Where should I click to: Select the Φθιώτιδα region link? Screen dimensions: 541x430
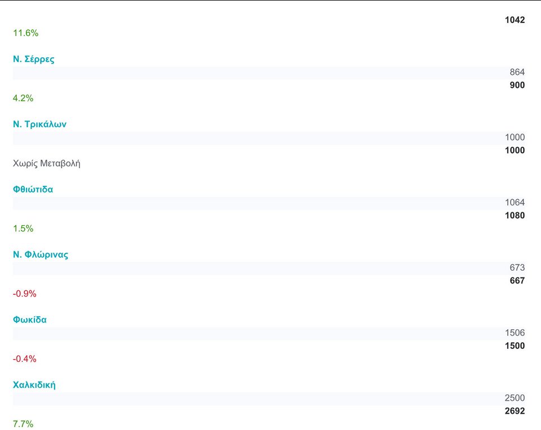click(33, 190)
